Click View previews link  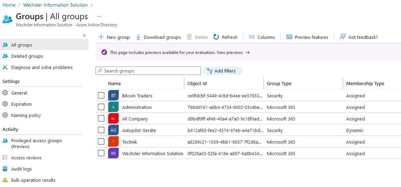(229, 52)
